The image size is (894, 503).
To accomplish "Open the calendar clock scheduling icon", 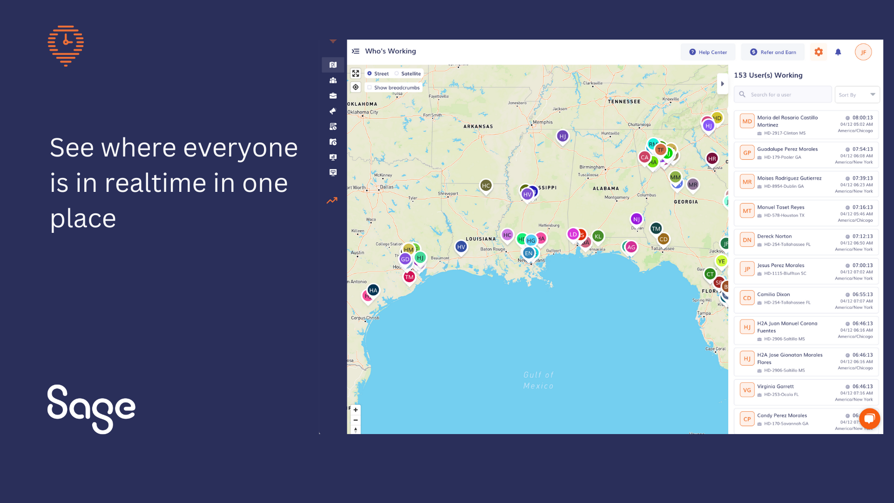I will (x=333, y=142).
